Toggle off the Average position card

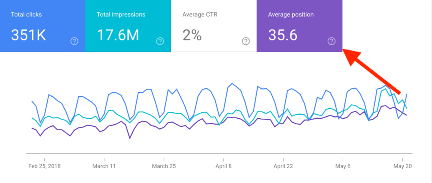[299, 26]
